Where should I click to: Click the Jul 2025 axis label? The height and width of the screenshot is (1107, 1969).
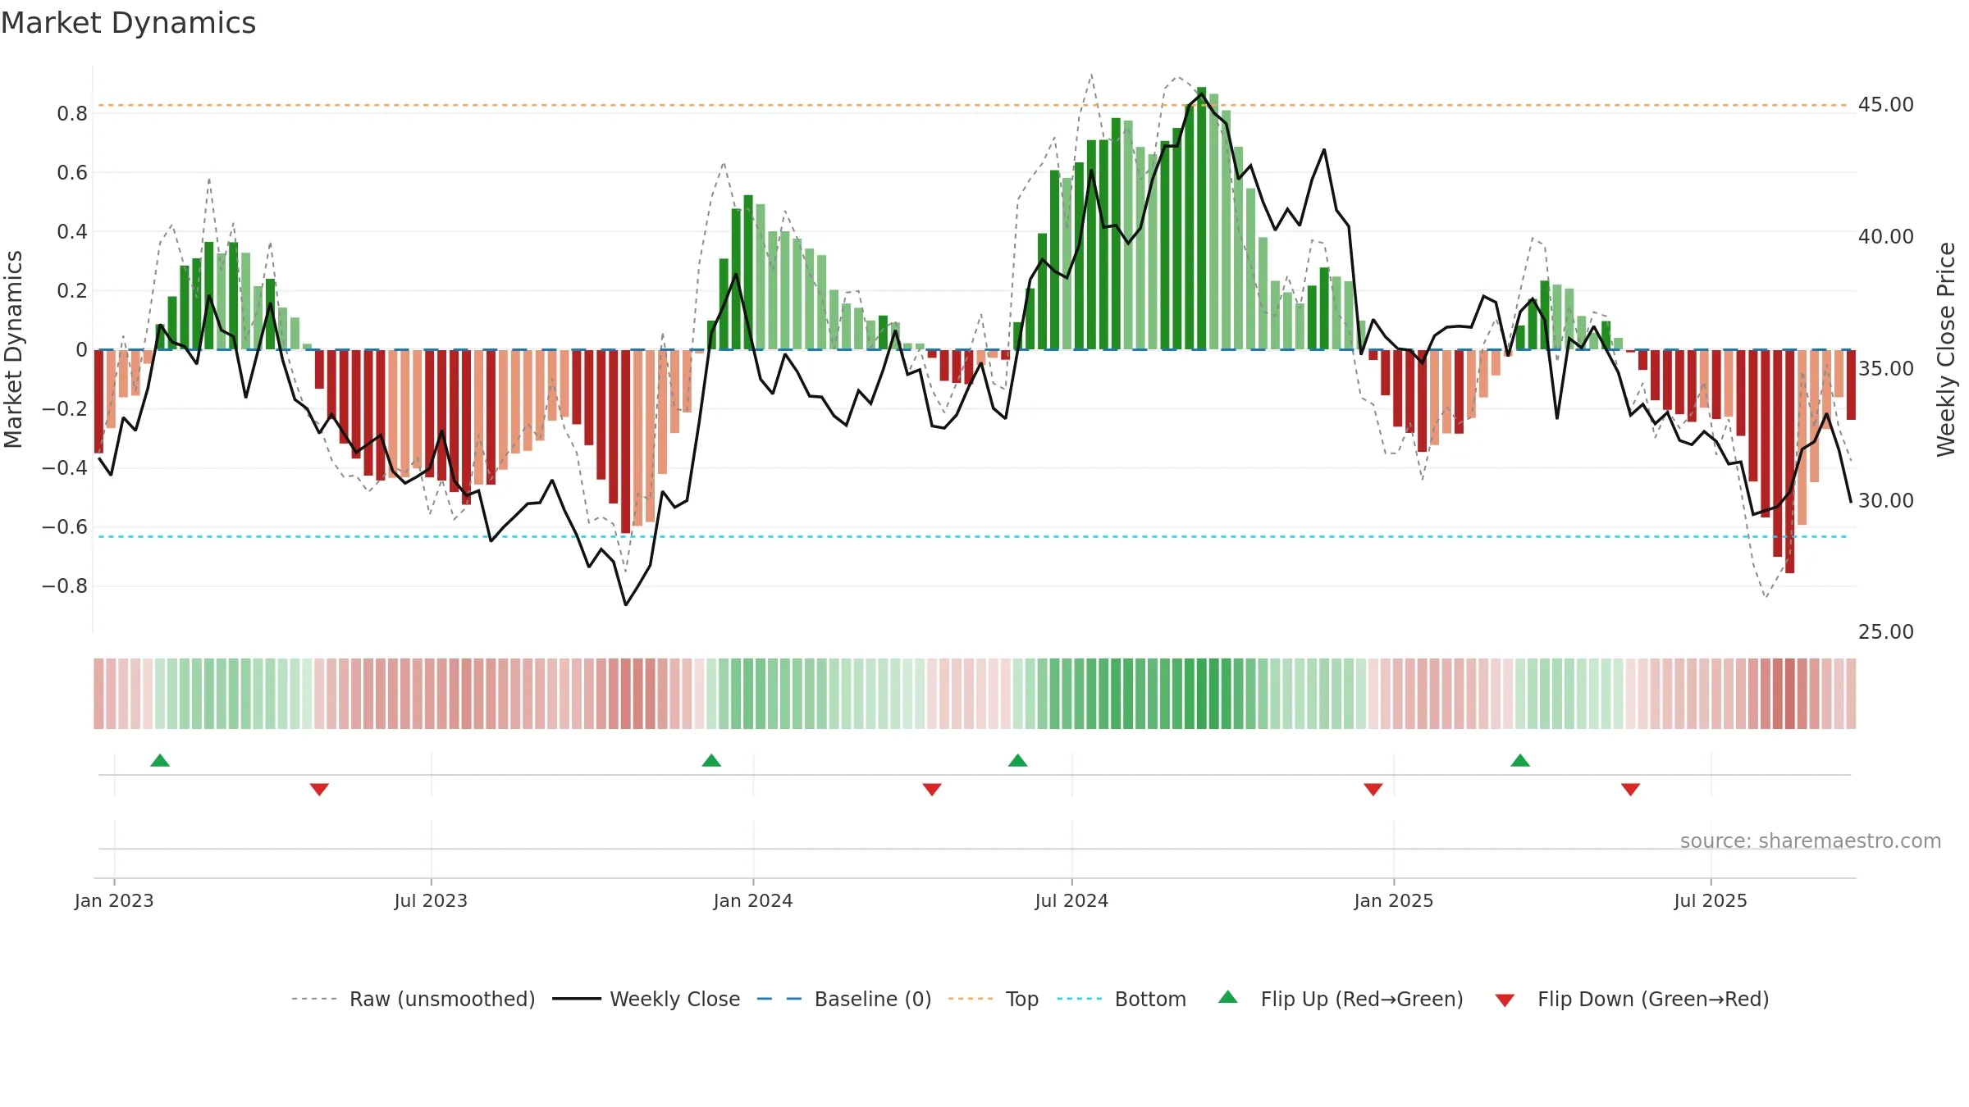1711,900
